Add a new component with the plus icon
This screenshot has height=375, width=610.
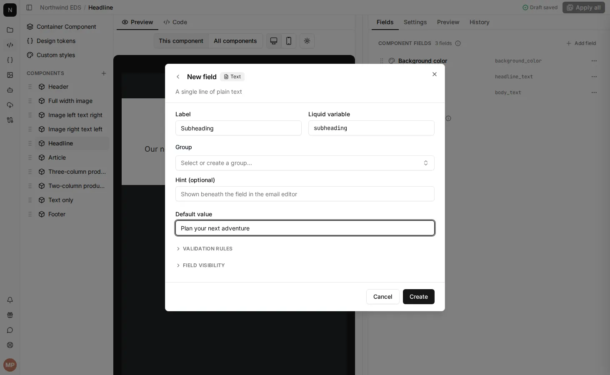coord(104,73)
